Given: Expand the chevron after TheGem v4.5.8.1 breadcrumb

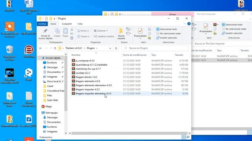Looking at the screenshot, I should tap(85, 48).
